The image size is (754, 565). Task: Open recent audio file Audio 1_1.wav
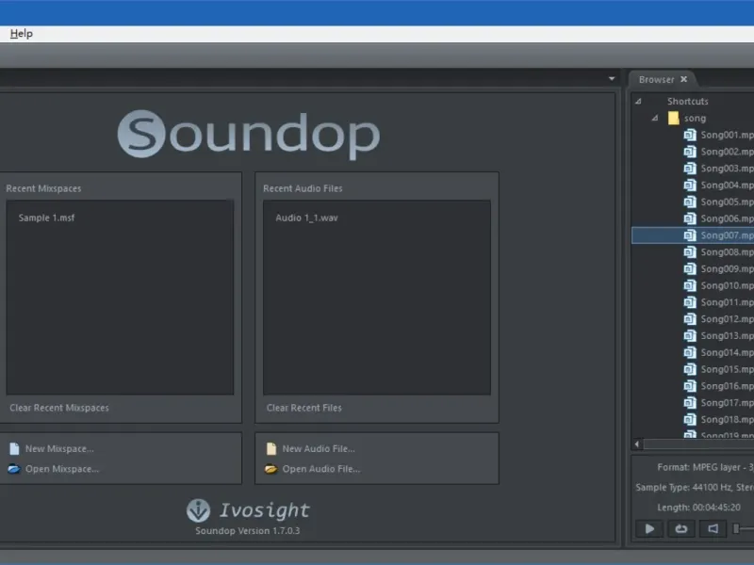point(306,218)
